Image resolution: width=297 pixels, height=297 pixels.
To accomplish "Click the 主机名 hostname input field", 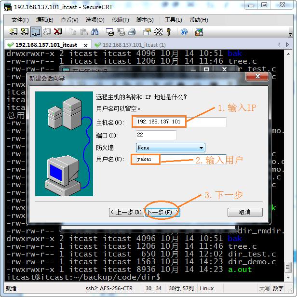I will [181, 121].
